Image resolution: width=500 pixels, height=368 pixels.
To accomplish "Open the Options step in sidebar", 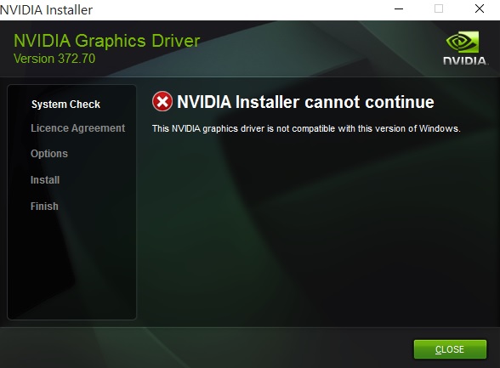I will click(x=49, y=154).
